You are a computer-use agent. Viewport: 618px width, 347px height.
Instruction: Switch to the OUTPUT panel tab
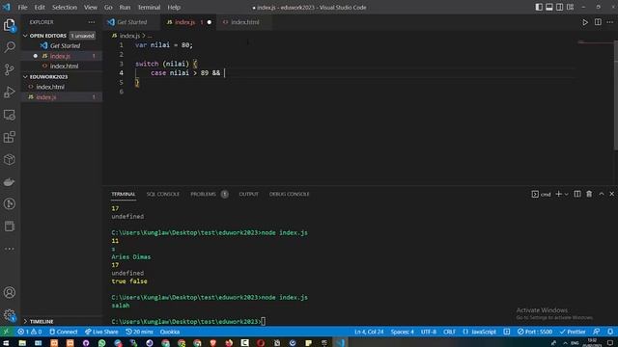[x=249, y=194]
